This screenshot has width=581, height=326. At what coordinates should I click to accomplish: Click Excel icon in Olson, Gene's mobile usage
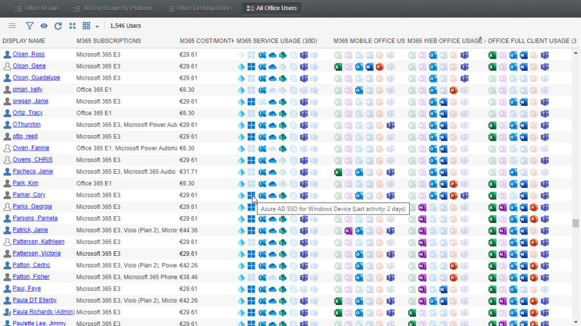pos(338,67)
